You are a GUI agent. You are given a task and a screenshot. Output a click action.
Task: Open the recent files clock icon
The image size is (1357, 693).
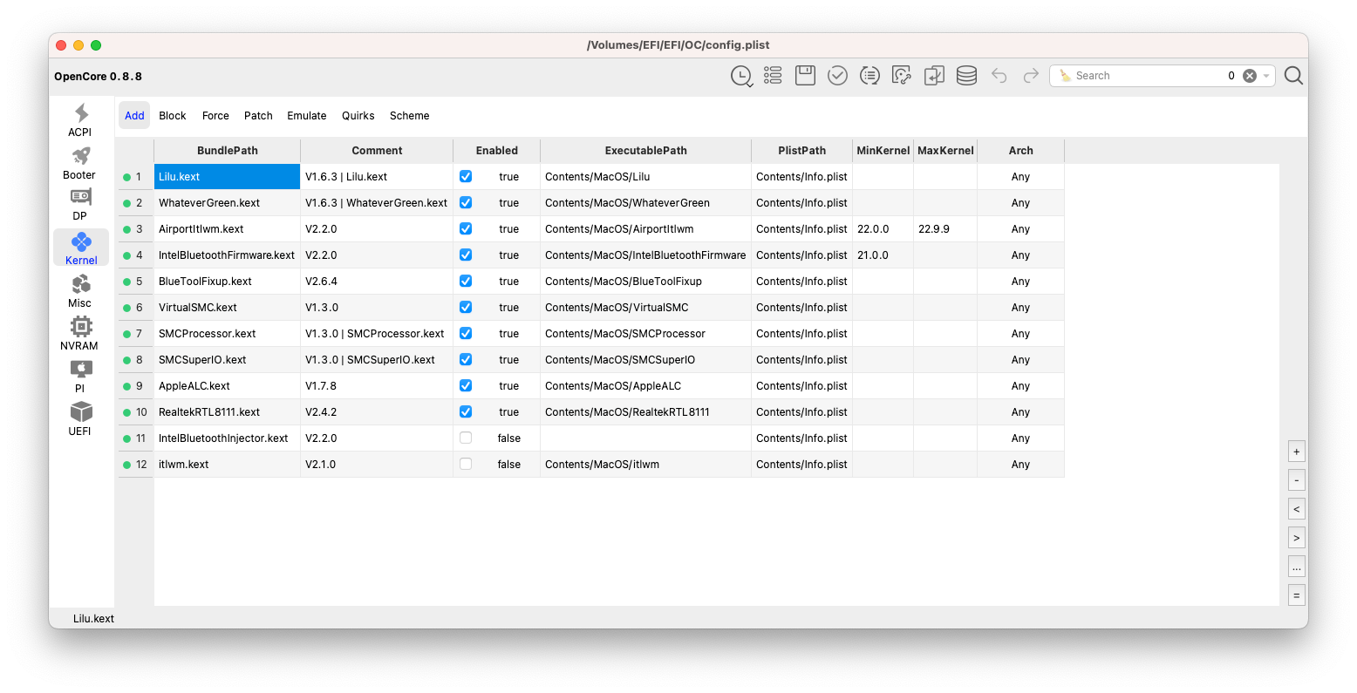(x=741, y=76)
